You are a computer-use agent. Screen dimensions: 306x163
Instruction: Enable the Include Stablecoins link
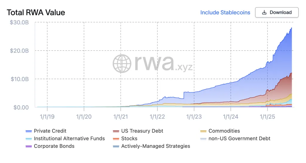[225, 13]
